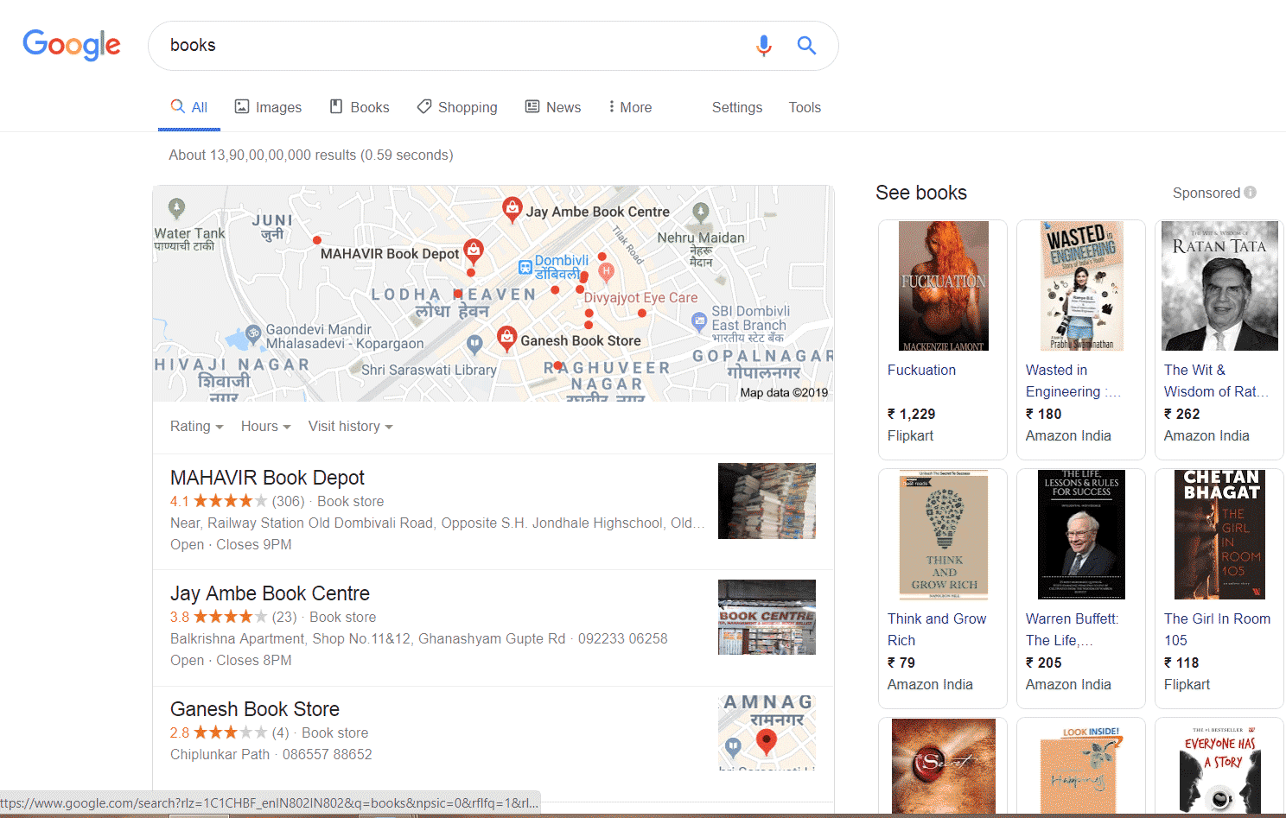Click the blue search magnifier button

(806, 46)
